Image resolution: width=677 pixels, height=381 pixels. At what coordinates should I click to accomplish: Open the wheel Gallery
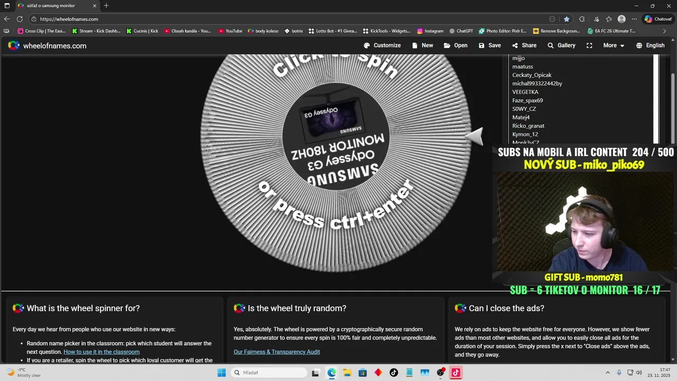click(561, 46)
